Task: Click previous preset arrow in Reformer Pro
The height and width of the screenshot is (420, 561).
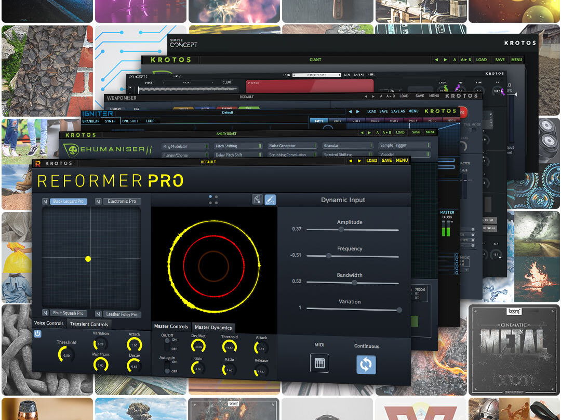Action: [x=351, y=161]
